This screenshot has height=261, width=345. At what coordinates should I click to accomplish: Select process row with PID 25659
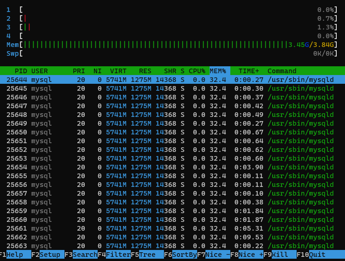pyautogui.click(x=172, y=211)
